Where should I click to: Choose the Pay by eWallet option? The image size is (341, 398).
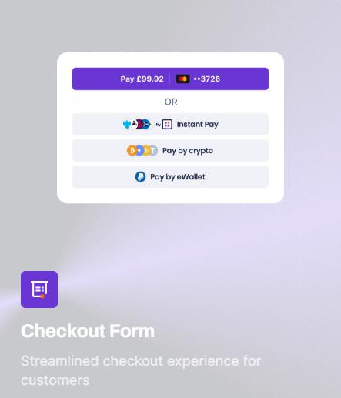pyautogui.click(x=170, y=177)
